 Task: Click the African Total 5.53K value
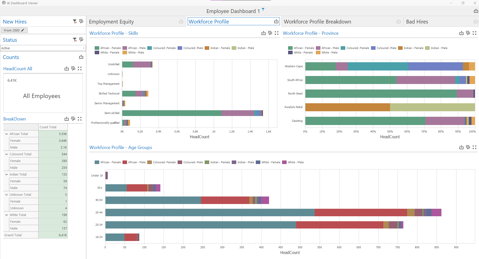[x=53, y=134]
